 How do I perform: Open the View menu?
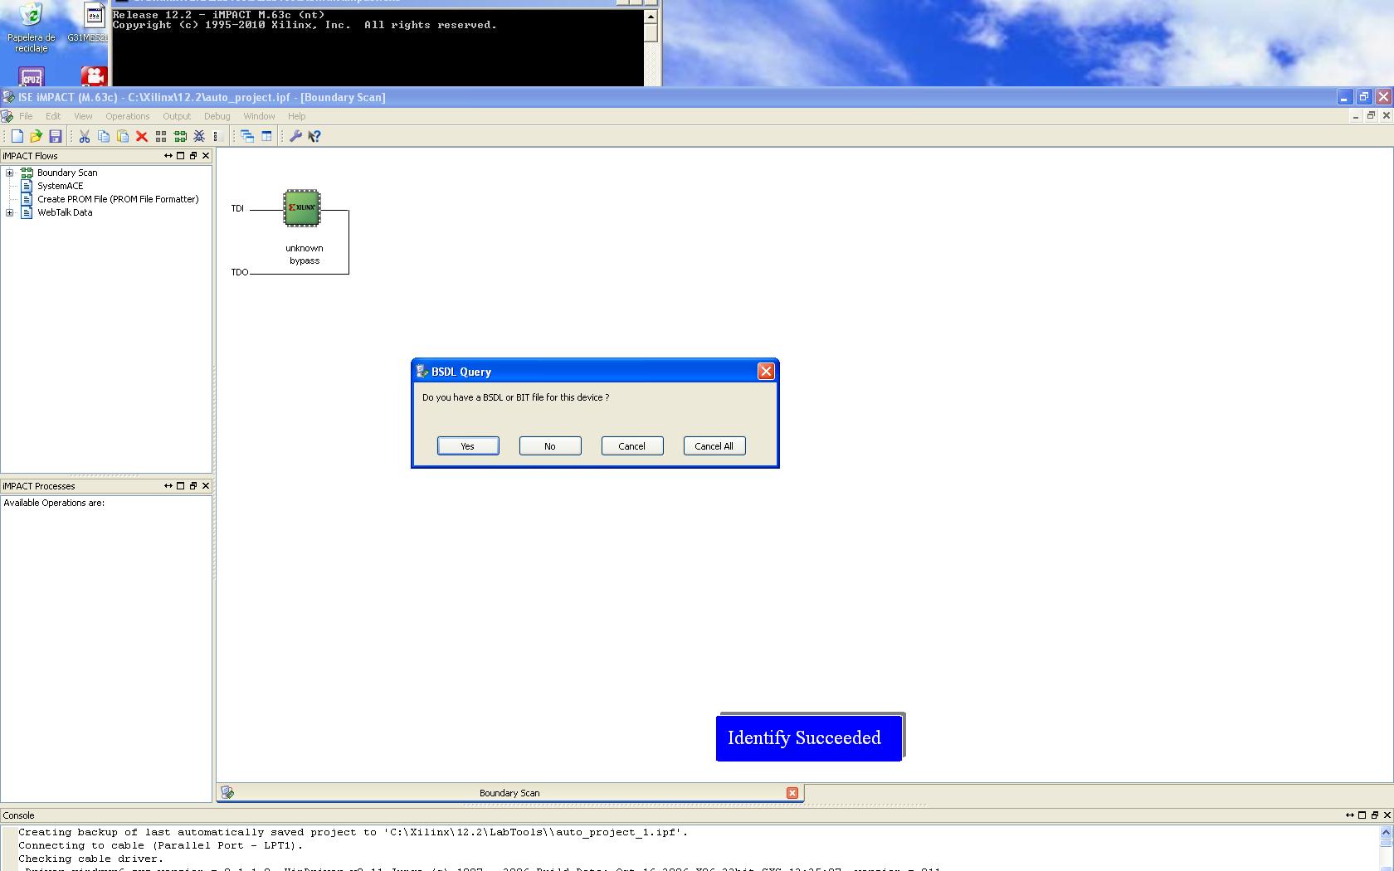point(83,116)
